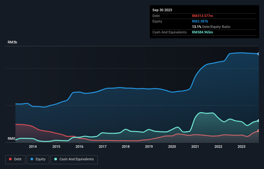Click the Equity row label in tooltip
Viewport: 264px width, 169px height.
click(157, 21)
